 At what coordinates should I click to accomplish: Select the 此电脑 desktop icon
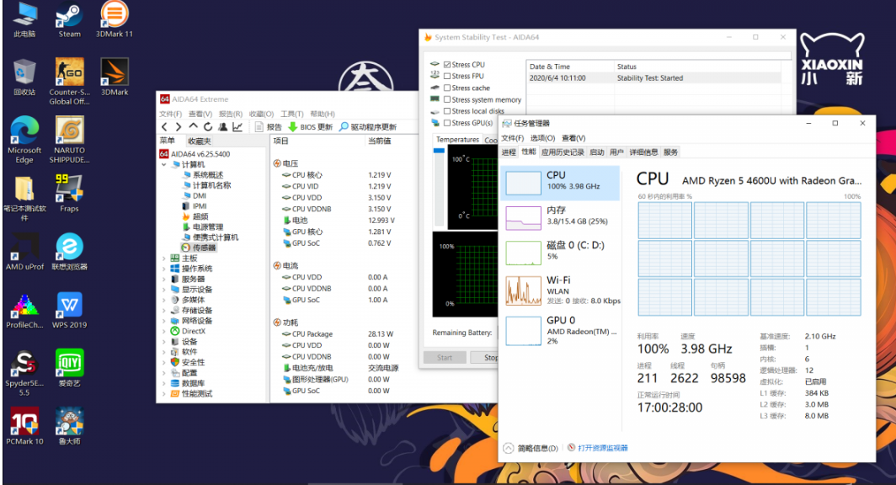click(24, 19)
